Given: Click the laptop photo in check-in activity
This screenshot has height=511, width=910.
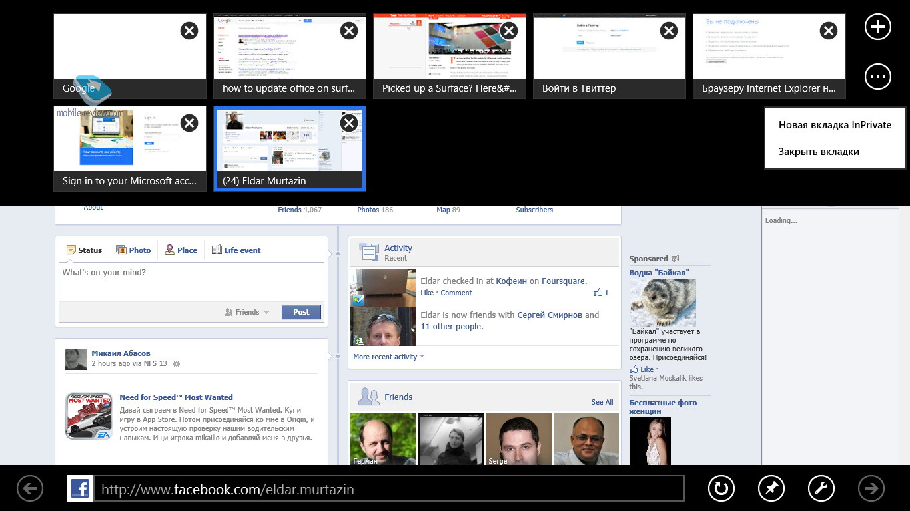Looking at the screenshot, I should click(383, 287).
